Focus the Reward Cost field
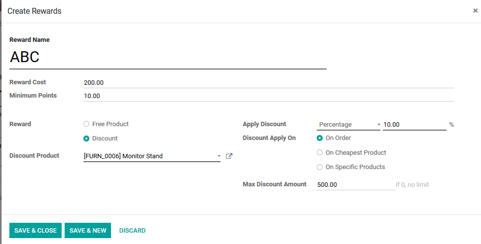Viewport: 481px width, 244px height. pos(268,83)
